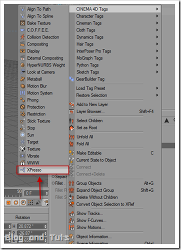Click the Target tag crosshair icon
The image size is (181, 250).
click(x=22, y=142)
